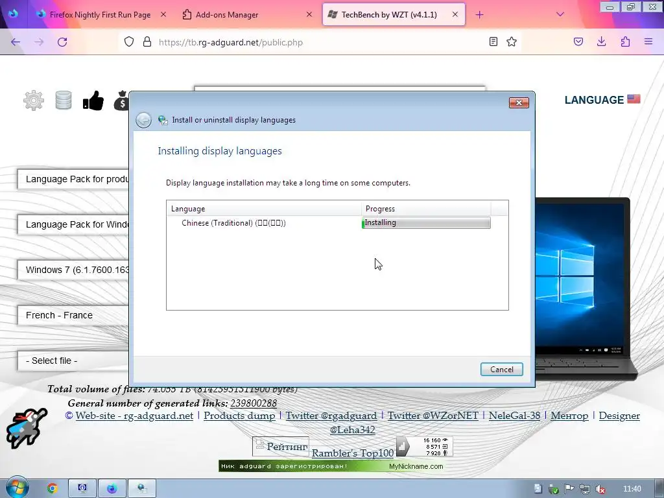Screen dimensions: 664x498
Task: Click the padlock site info icon
Action: coord(147,42)
